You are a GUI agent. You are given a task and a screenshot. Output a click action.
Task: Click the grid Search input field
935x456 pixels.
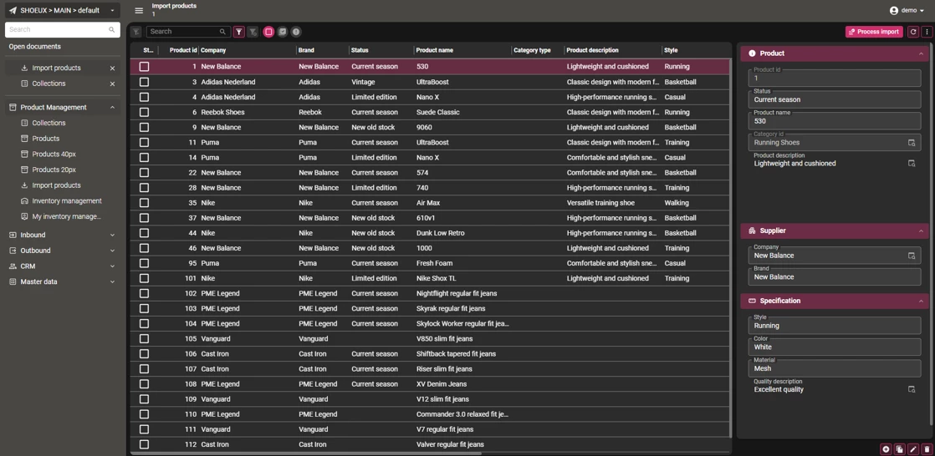[182, 32]
